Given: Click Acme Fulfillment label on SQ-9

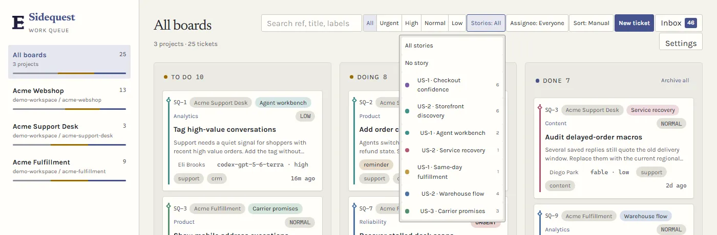Looking at the screenshot, I should click(588, 216).
